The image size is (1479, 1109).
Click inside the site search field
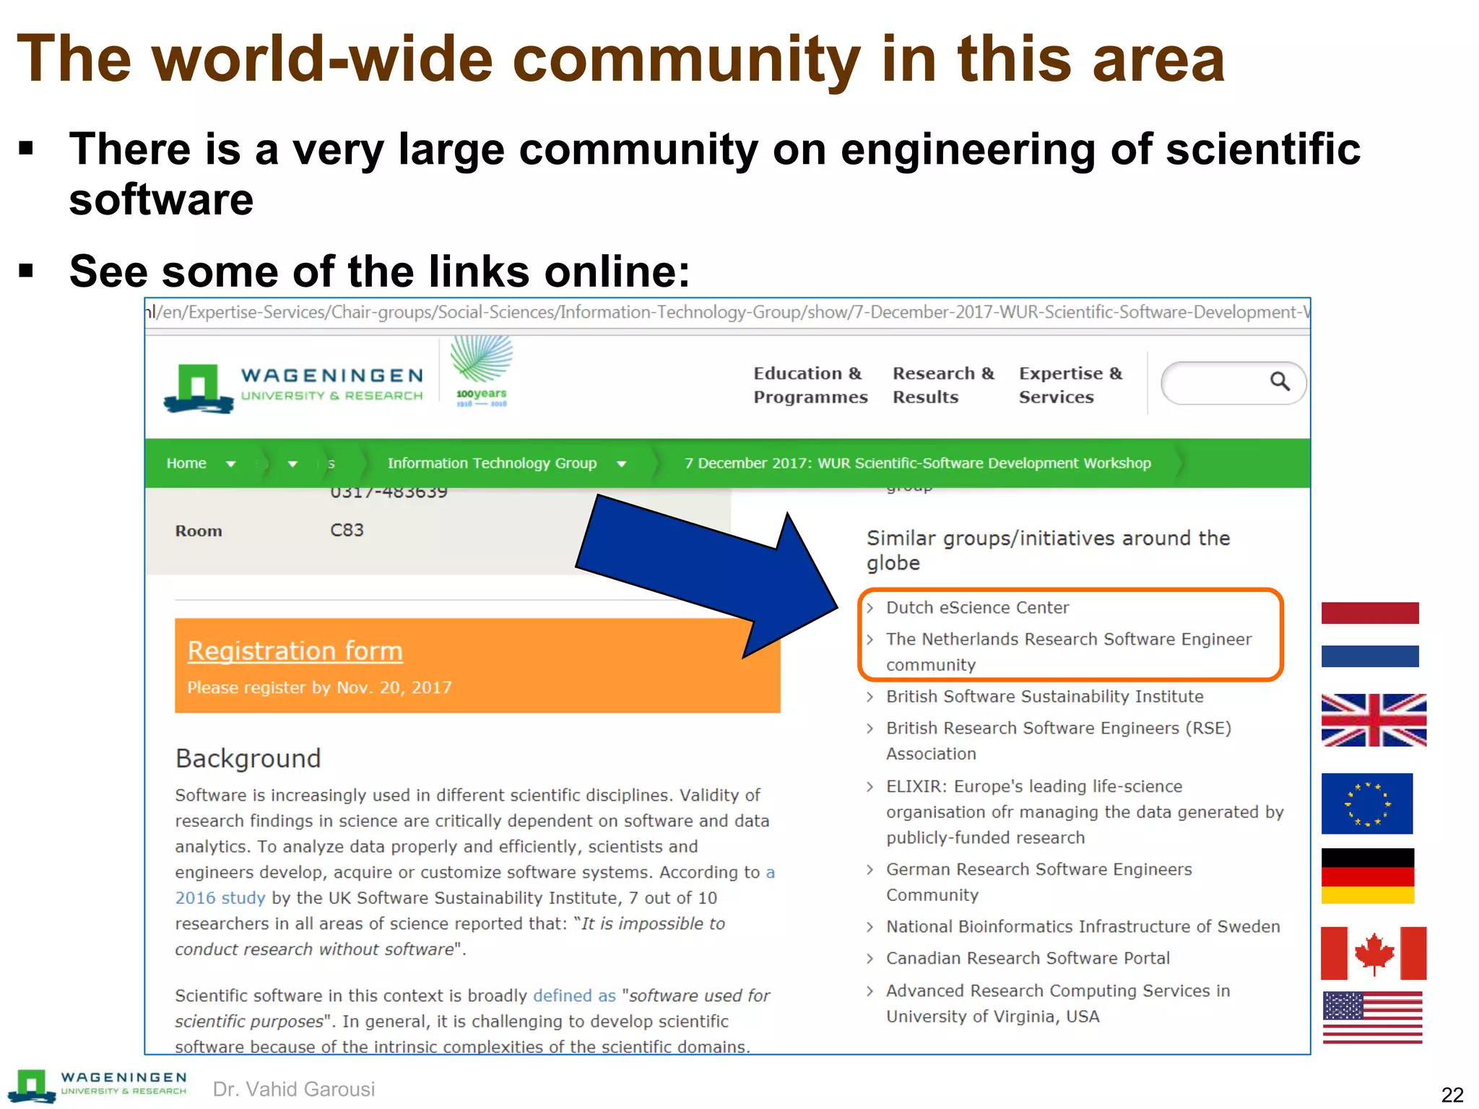[1213, 383]
